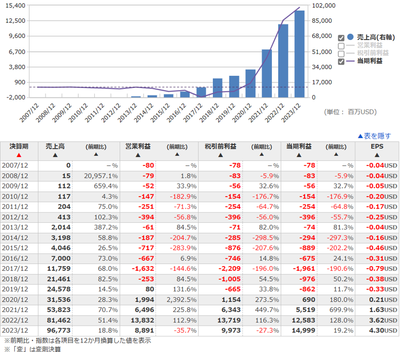Sort by 前期比 arrow next to 営業利益
This screenshot has width=400, height=352.
click(177, 154)
